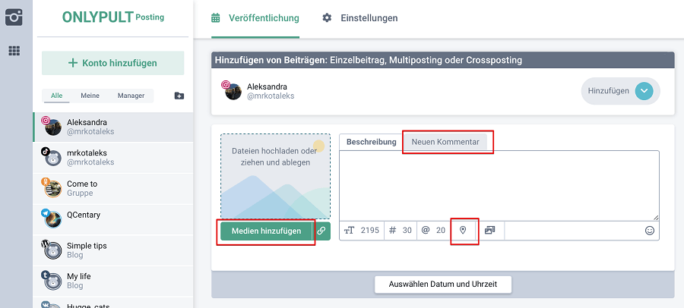Click the link icon next to Medien hinzufügen
The height and width of the screenshot is (308, 684).
point(321,231)
